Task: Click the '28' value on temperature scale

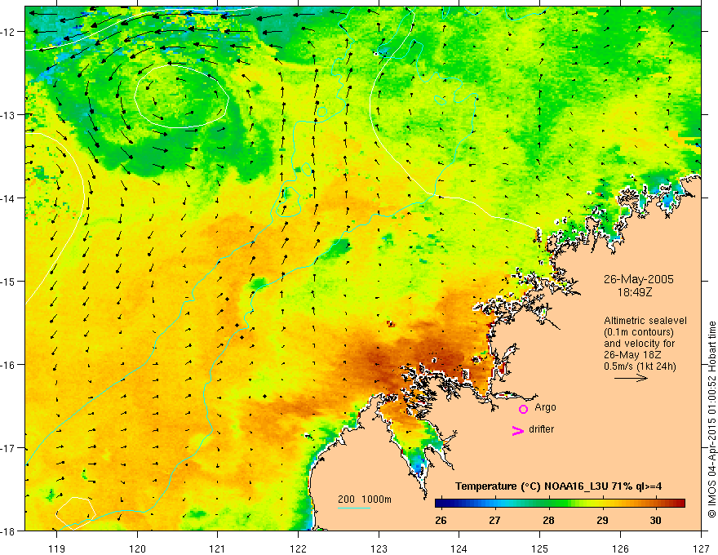Action: point(548,520)
